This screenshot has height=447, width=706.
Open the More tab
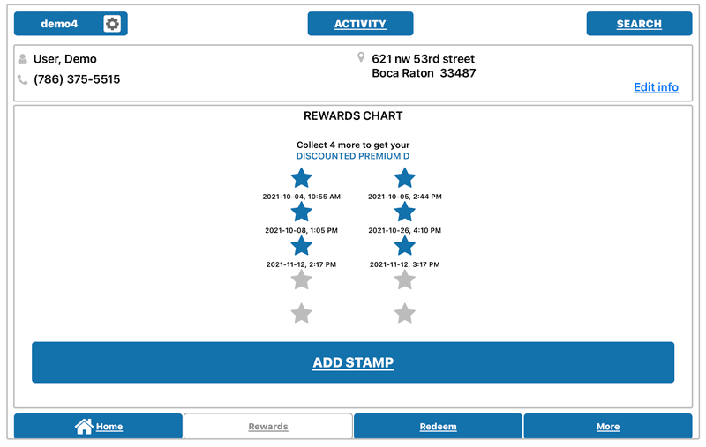coord(607,427)
